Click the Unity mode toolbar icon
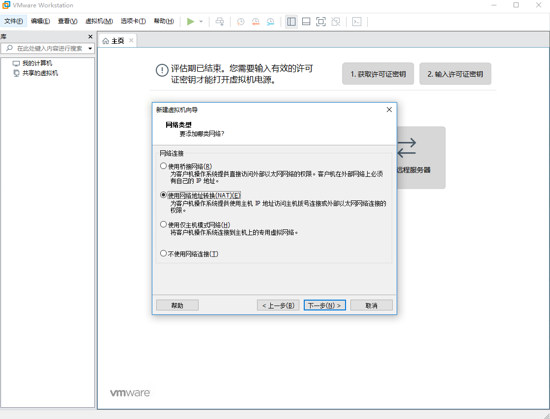This screenshot has width=550, height=419. coord(336,22)
